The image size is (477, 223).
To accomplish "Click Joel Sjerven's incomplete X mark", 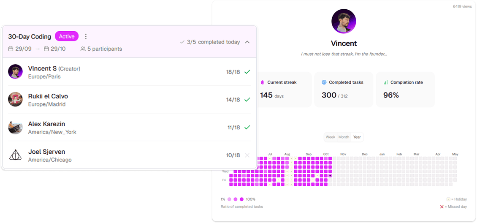I will point(247,155).
